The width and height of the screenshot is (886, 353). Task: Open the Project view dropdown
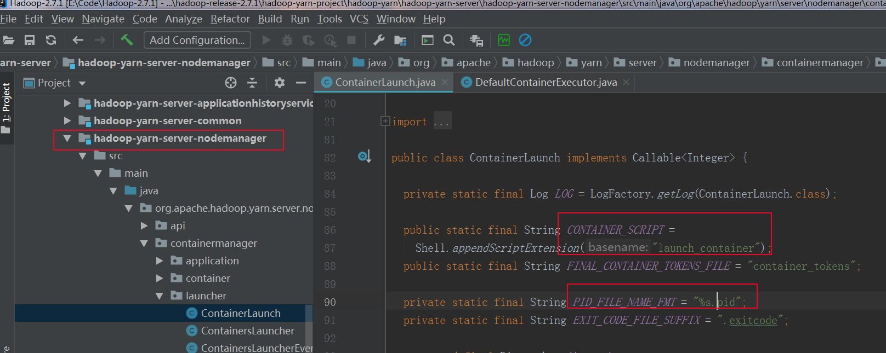(82, 83)
